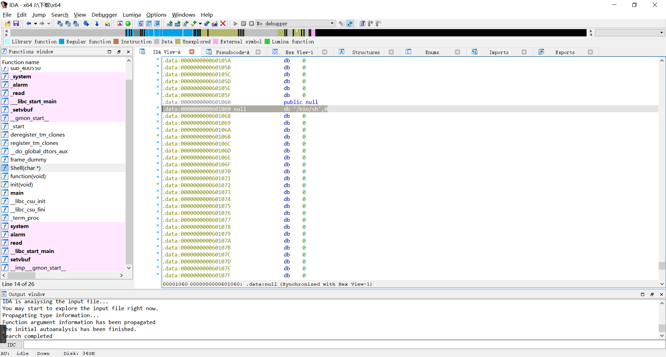Click the Regular function blue color swatch
Viewport: 666px width, 357px height.
point(62,42)
